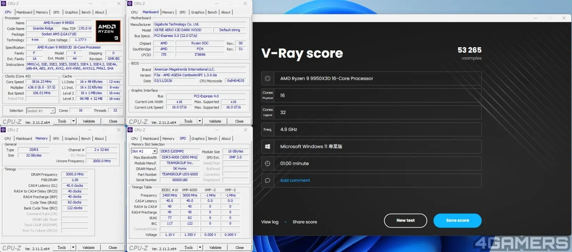Click the Code Name value Granite Ridge
This screenshot has height=252, width=572.
(x=43, y=29)
